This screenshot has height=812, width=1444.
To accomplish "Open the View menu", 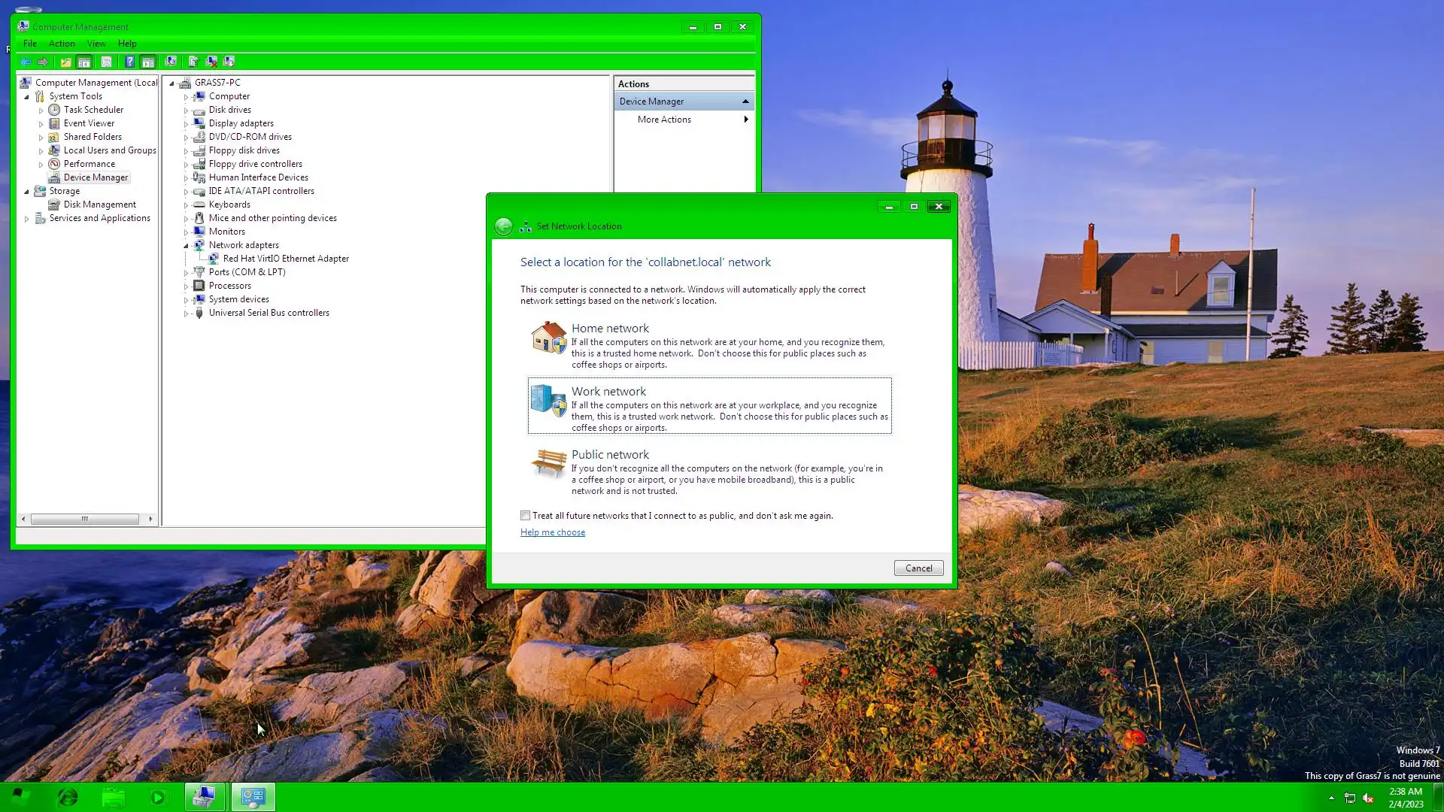I will pyautogui.click(x=96, y=44).
